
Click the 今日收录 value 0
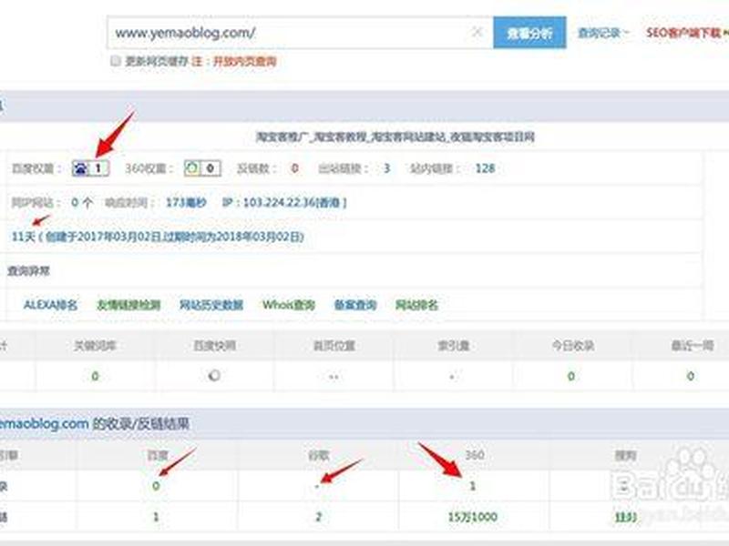click(571, 376)
